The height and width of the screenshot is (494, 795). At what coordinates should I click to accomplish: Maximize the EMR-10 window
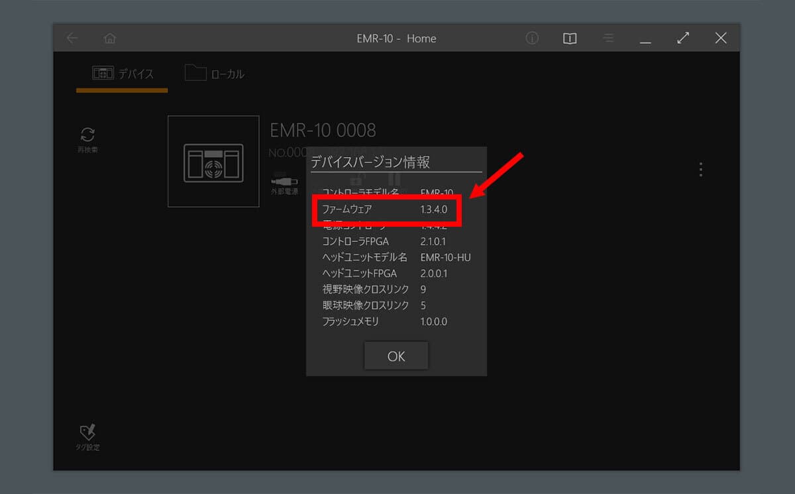[x=683, y=38]
